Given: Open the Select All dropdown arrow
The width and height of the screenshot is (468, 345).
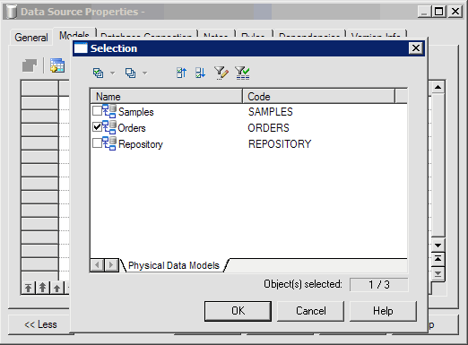Looking at the screenshot, I should pos(113,73).
